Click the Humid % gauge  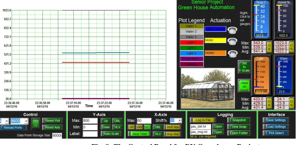[284, 19]
